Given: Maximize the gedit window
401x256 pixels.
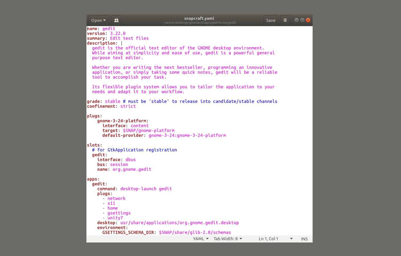Looking at the screenshot, I should [302, 20].
